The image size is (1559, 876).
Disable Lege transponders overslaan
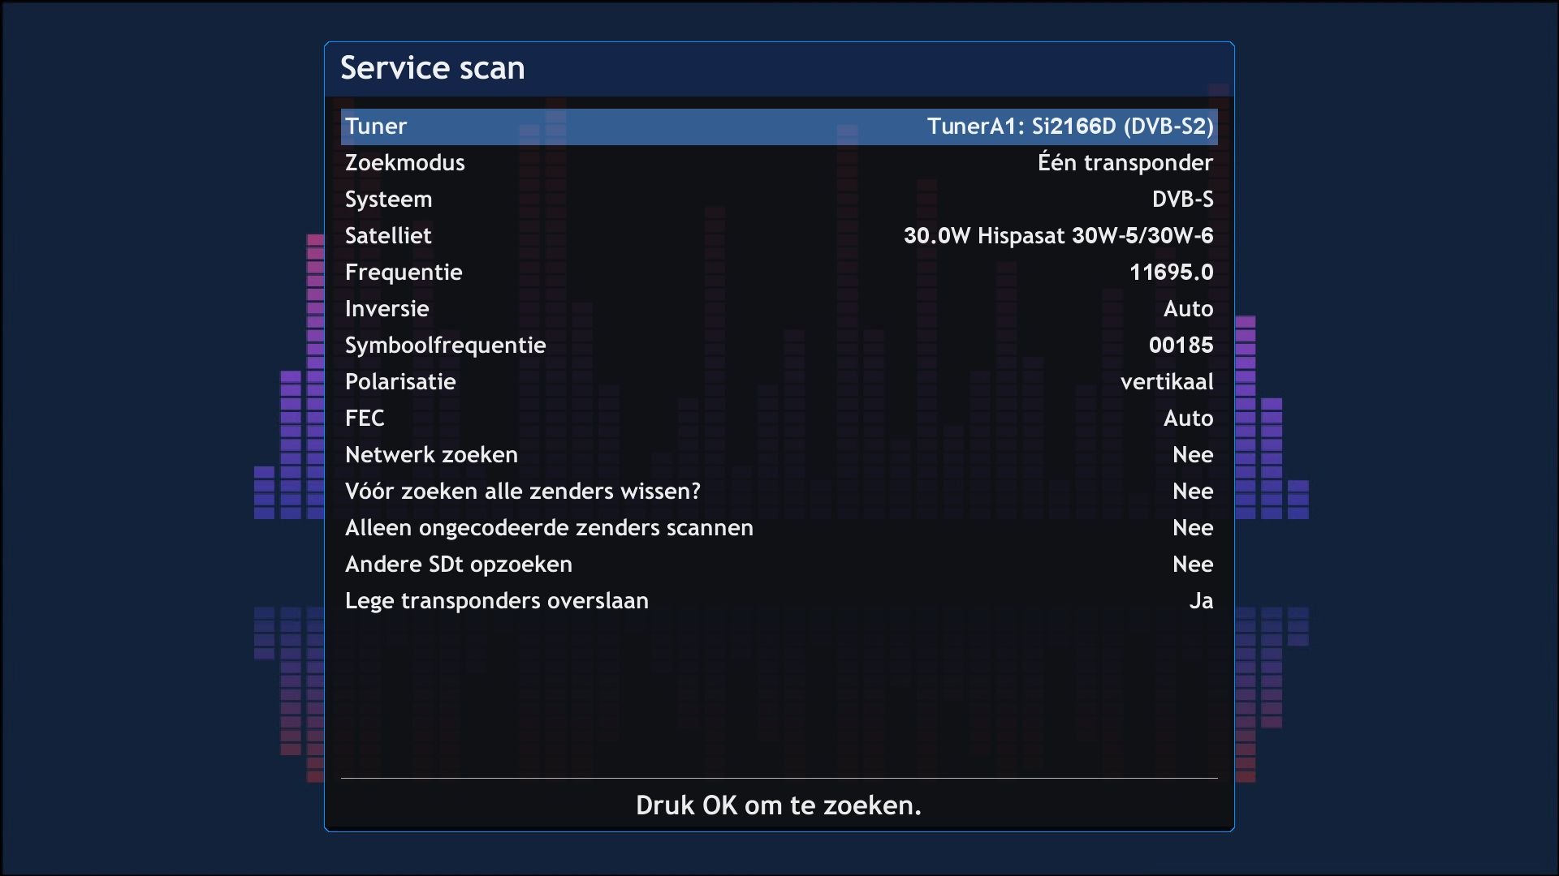coord(778,600)
